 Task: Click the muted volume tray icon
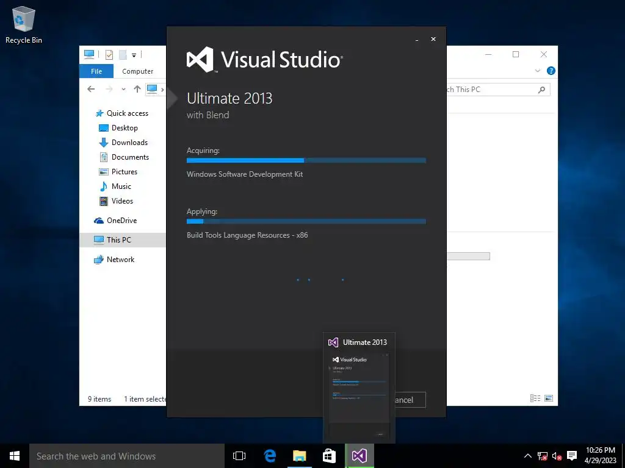[557, 456]
